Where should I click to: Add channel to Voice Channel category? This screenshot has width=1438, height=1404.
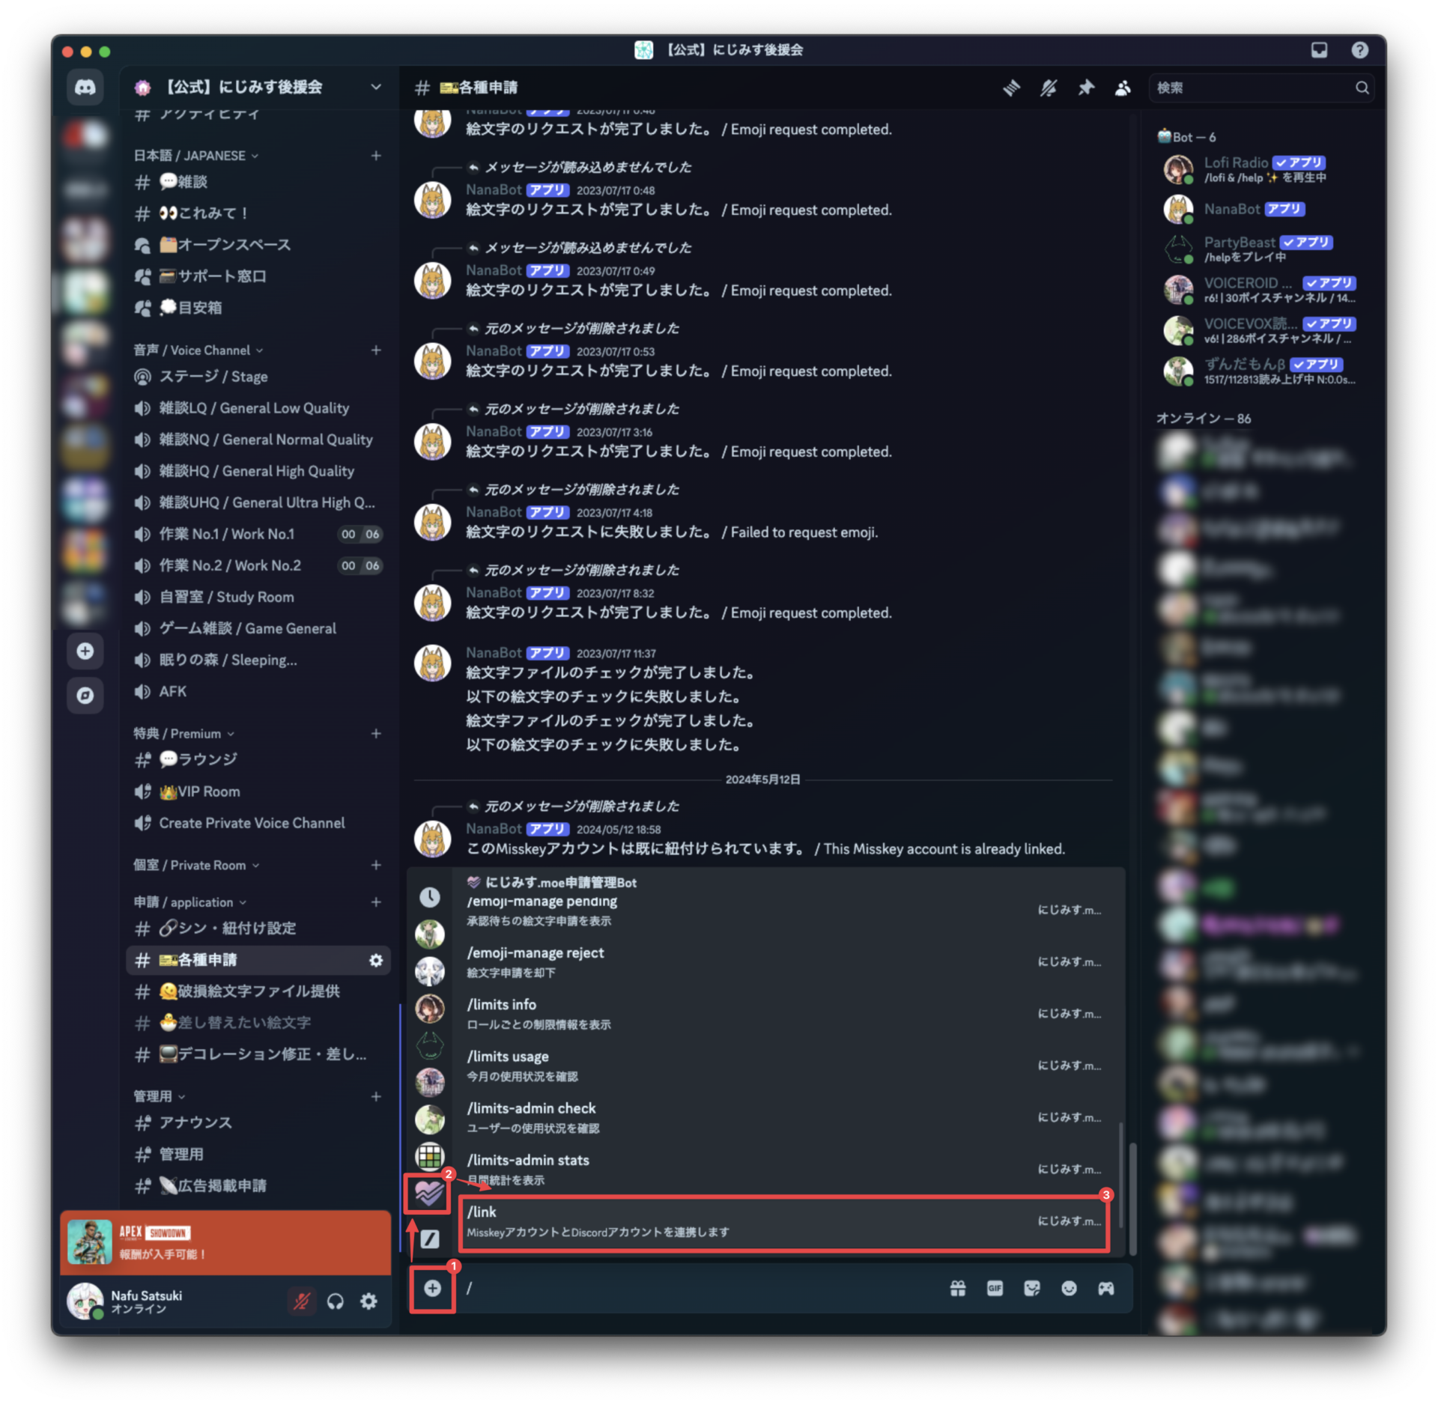coord(376,350)
